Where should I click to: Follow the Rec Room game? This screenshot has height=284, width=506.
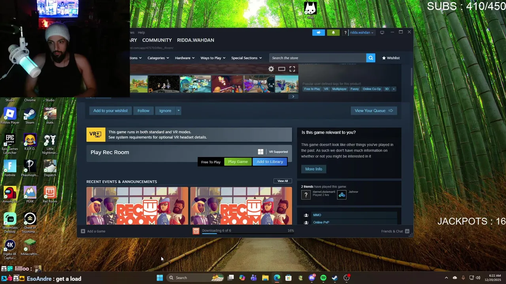point(143,110)
